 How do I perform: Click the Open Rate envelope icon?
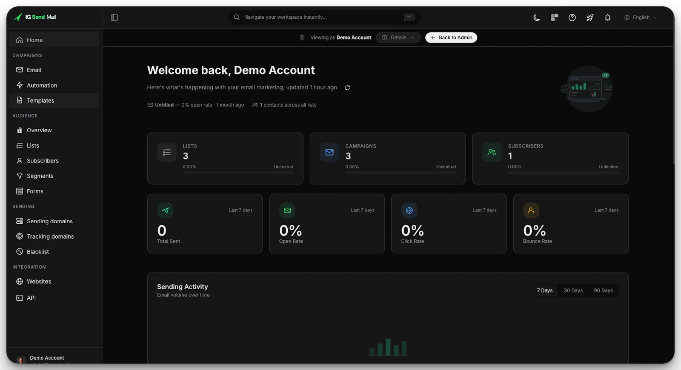(x=287, y=211)
